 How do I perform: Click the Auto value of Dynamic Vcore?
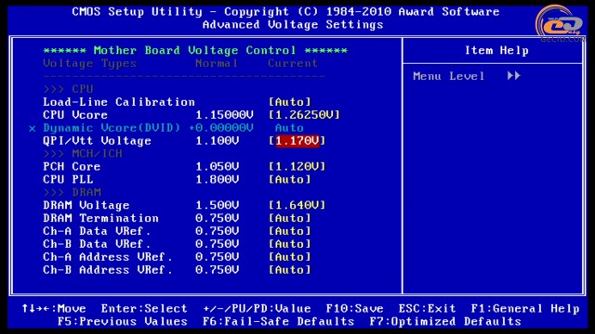(x=289, y=128)
